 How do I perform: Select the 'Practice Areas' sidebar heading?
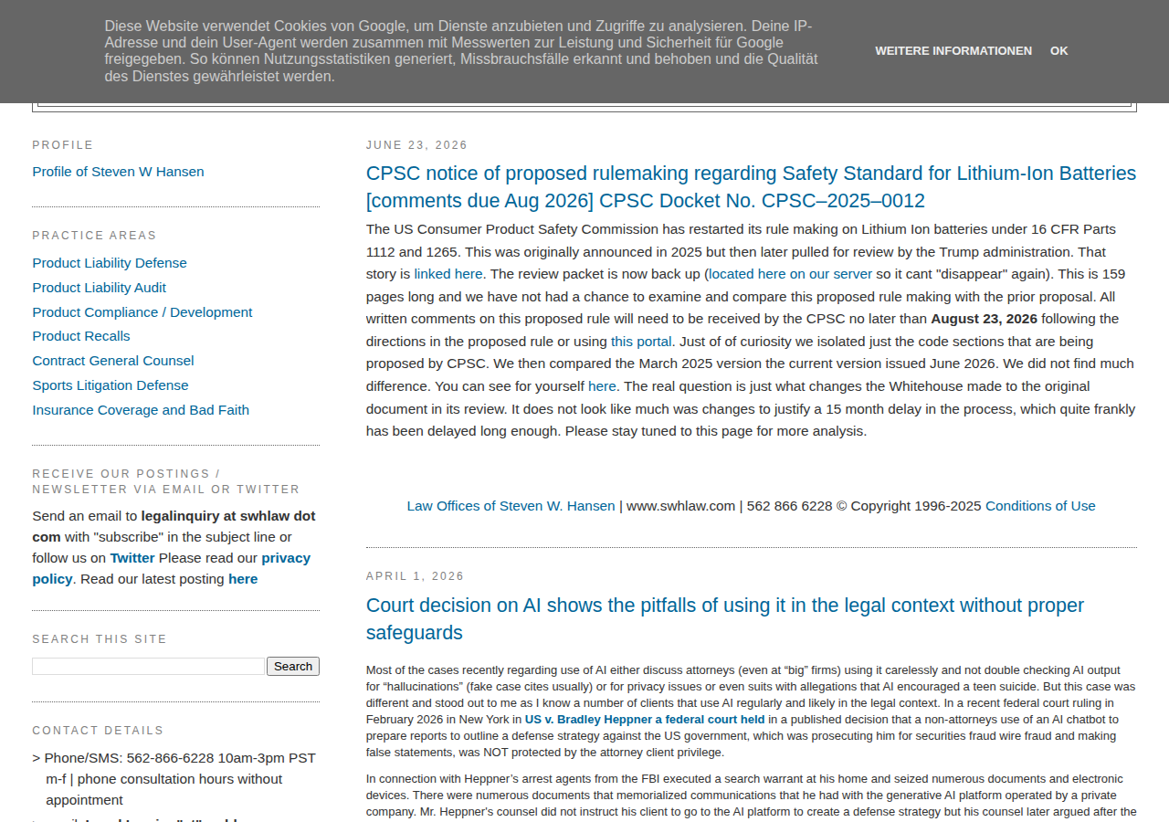click(x=94, y=236)
